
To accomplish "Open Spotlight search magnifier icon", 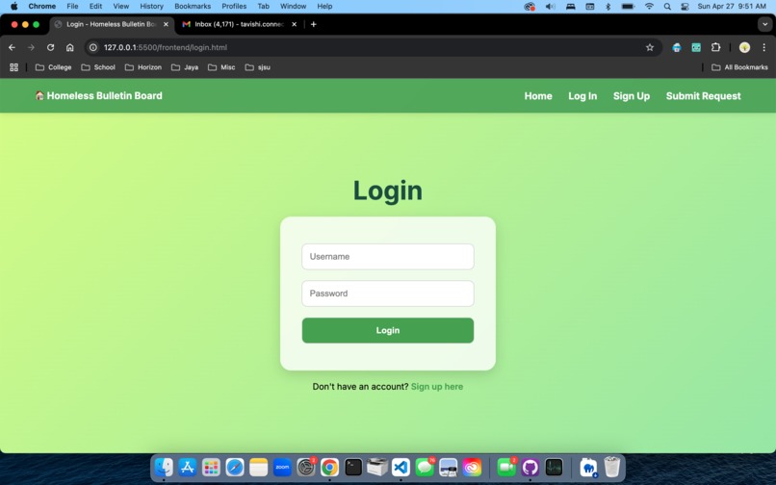I will [667, 7].
